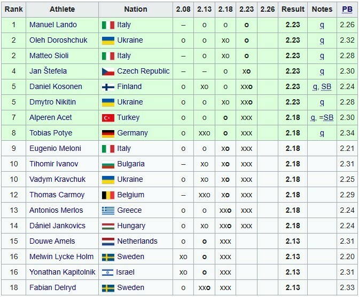The image size is (359, 297).
Task: Click the Israel flag icon
Action: (x=108, y=272)
